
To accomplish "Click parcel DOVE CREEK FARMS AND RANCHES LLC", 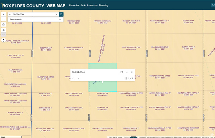I will click(15, 128).
